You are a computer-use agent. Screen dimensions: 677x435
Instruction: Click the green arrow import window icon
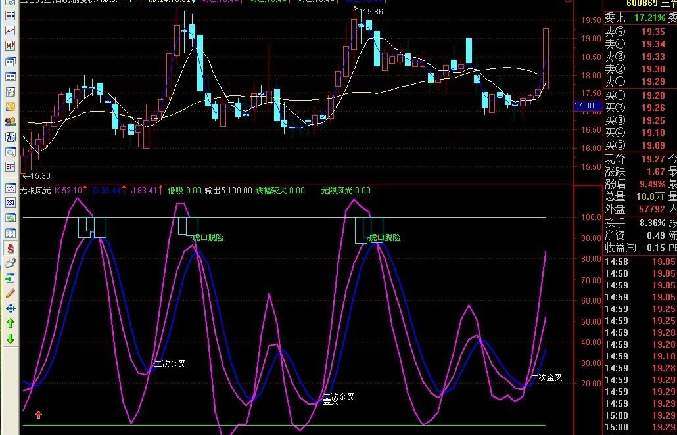pyautogui.click(x=10, y=279)
